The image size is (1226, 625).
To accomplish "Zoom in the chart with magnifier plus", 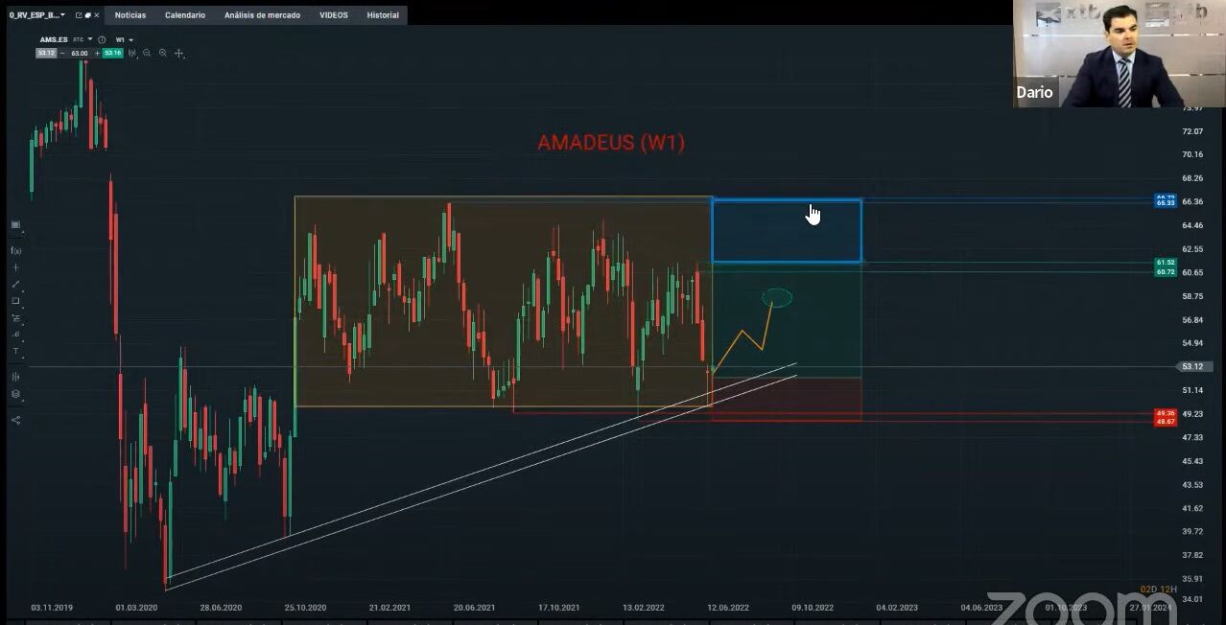I will (x=163, y=53).
